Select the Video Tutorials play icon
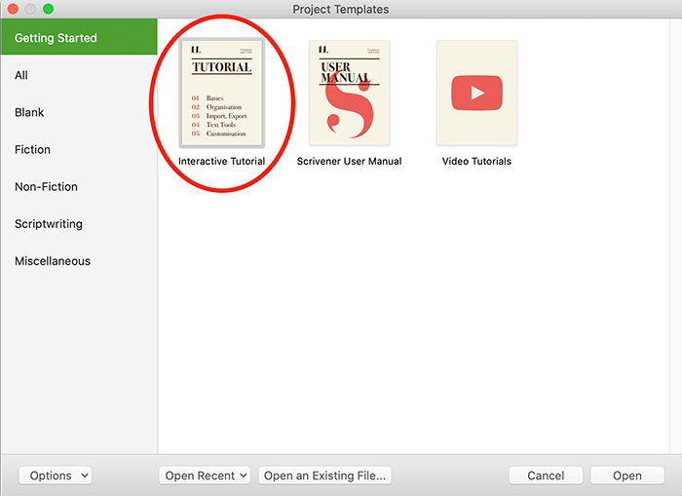This screenshot has height=496, width=682. click(476, 94)
